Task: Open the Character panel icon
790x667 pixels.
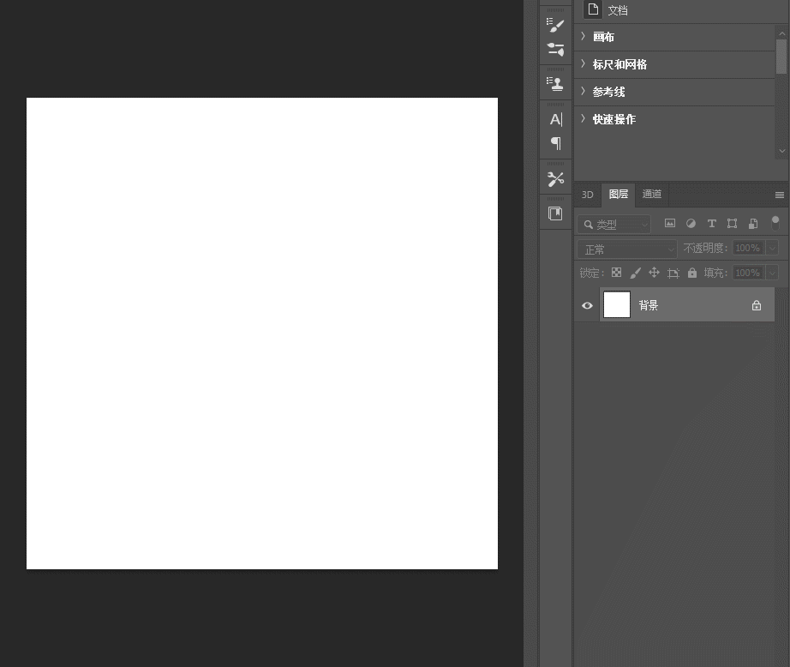Action: click(555, 119)
